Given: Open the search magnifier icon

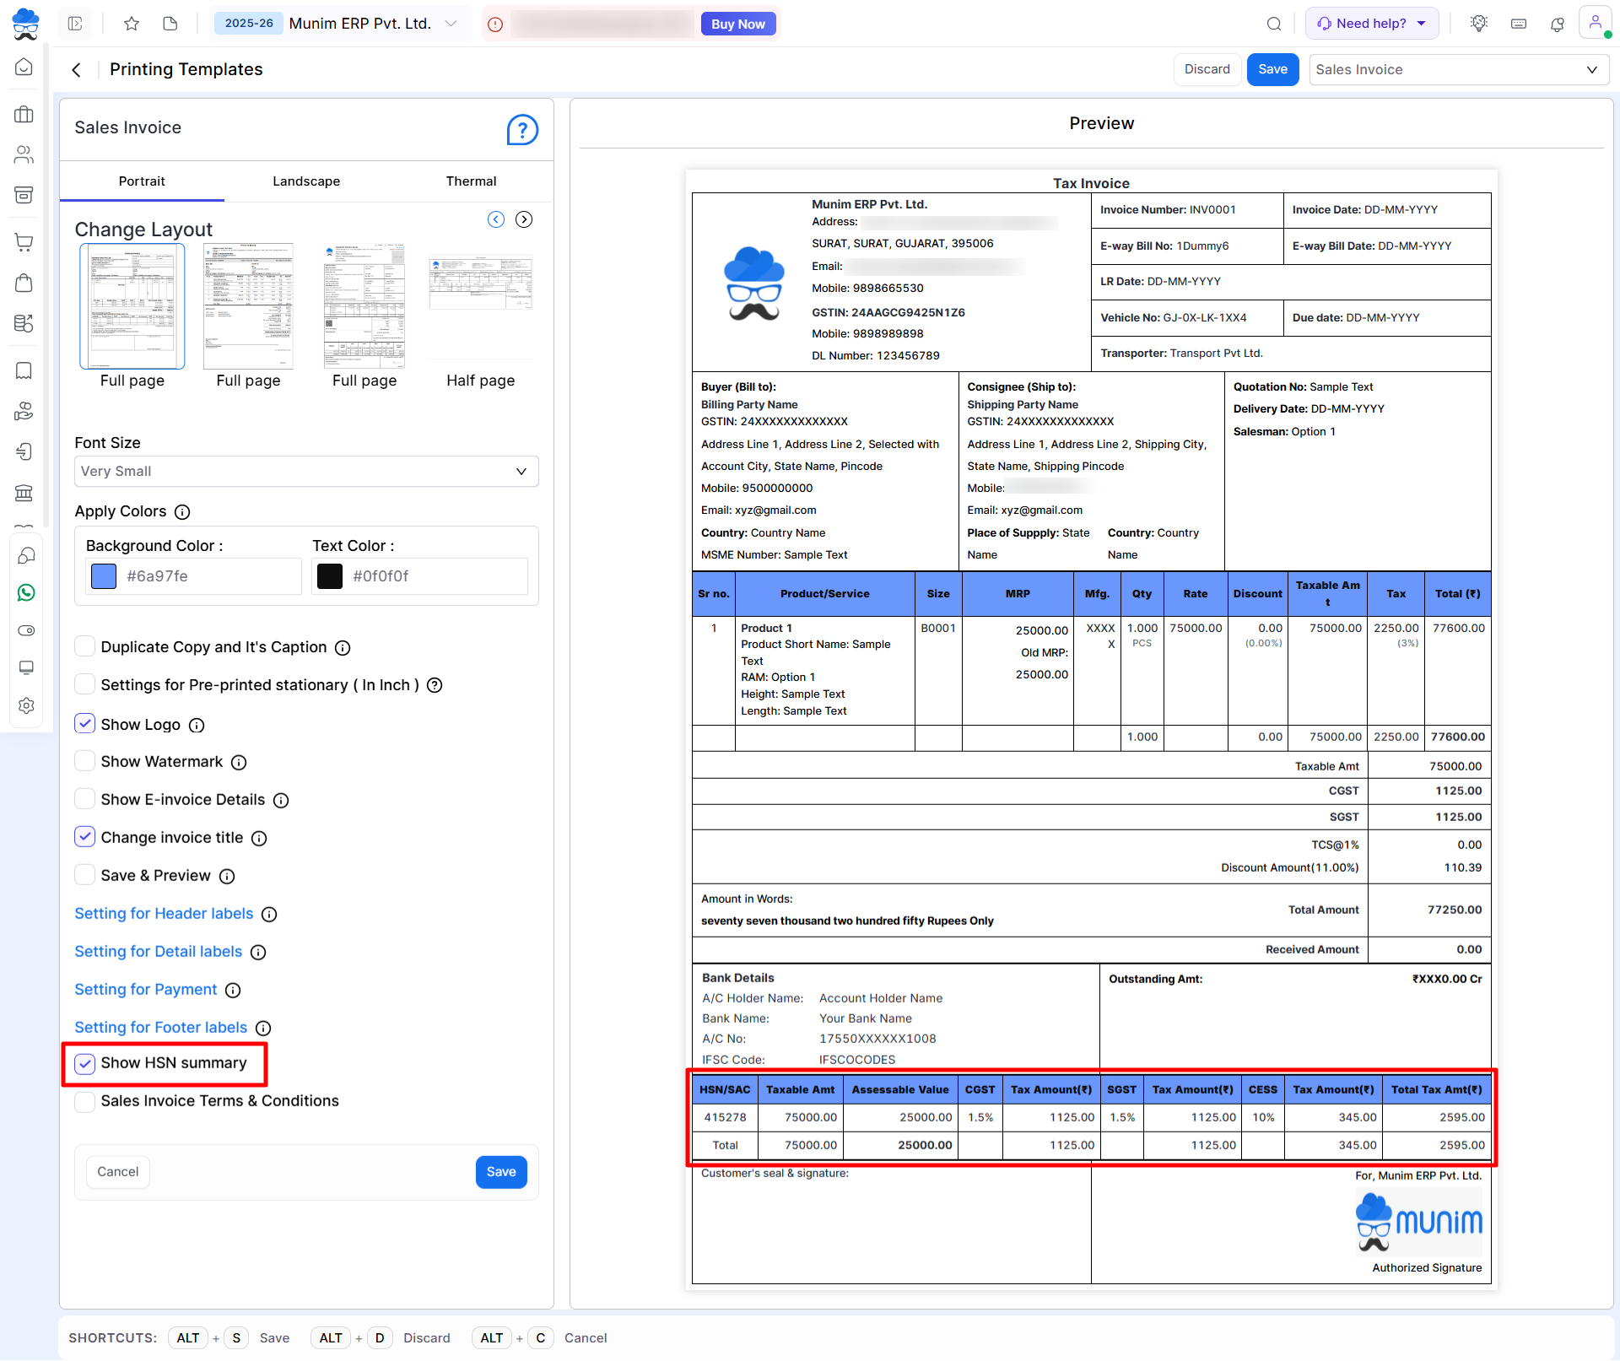Looking at the screenshot, I should pos(1273,24).
